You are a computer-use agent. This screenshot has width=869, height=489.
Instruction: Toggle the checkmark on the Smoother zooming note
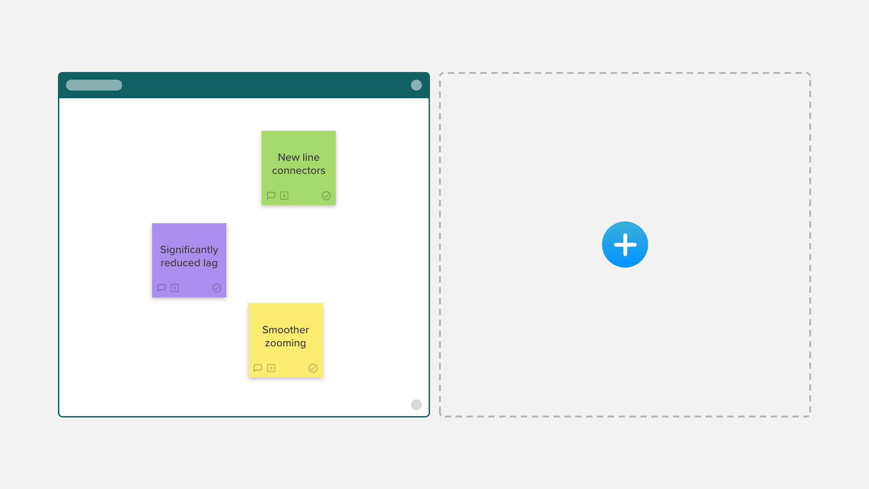313,368
